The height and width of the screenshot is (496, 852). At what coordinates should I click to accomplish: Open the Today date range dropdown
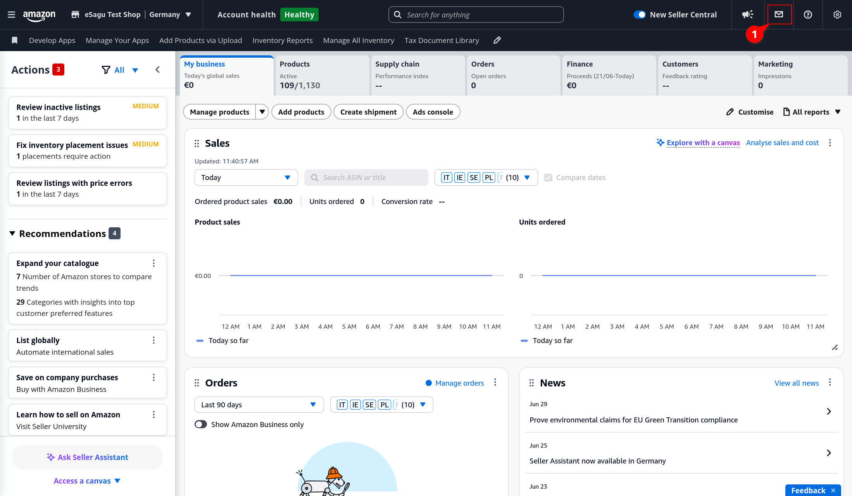point(246,178)
